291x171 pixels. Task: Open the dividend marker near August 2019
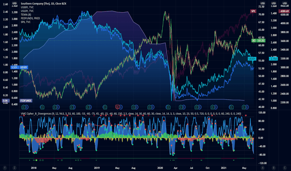(x=136, y=107)
